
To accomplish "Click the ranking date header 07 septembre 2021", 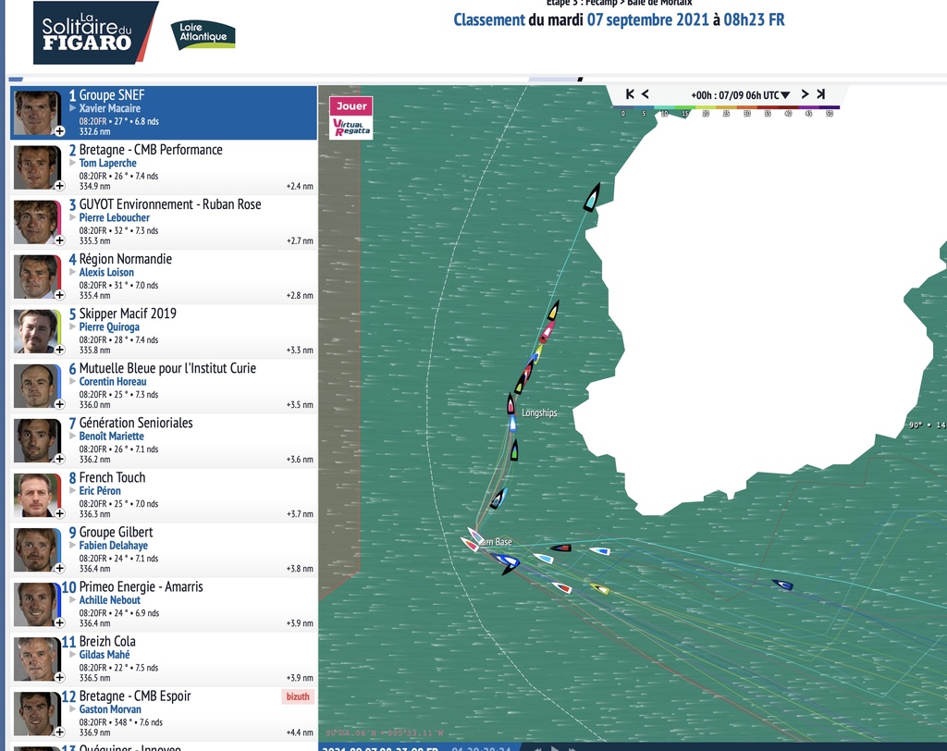I will [648, 20].
